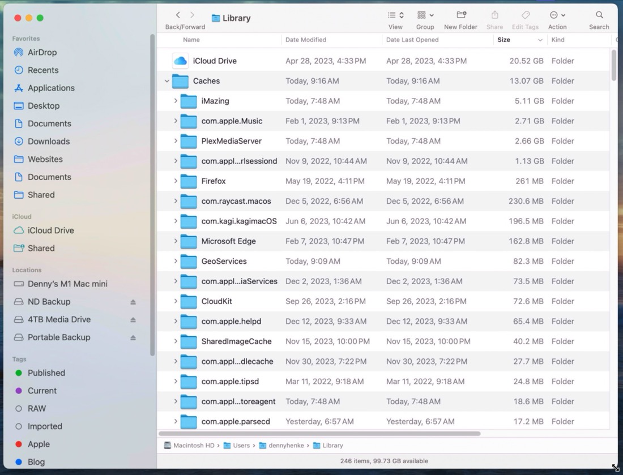Create a New Folder using the toolbar icon
The height and width of the screenshot is (475, 623).
(x=460, y=15)
